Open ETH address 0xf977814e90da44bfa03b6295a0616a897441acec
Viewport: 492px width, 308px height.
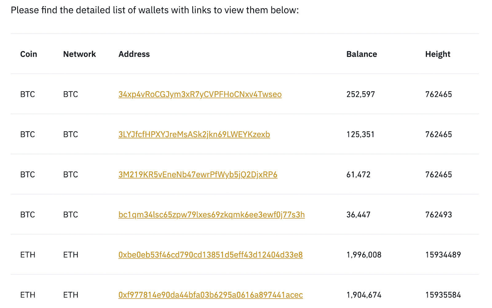coord(211,295)
